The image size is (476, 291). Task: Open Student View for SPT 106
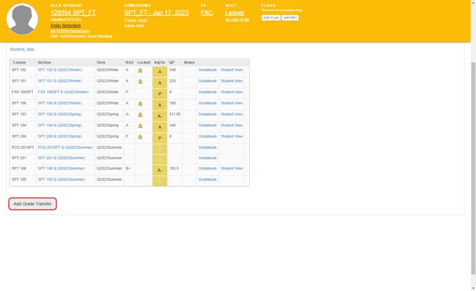(231, 169)
